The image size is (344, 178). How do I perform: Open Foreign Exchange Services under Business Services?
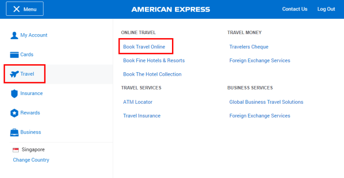coord(260,116)
